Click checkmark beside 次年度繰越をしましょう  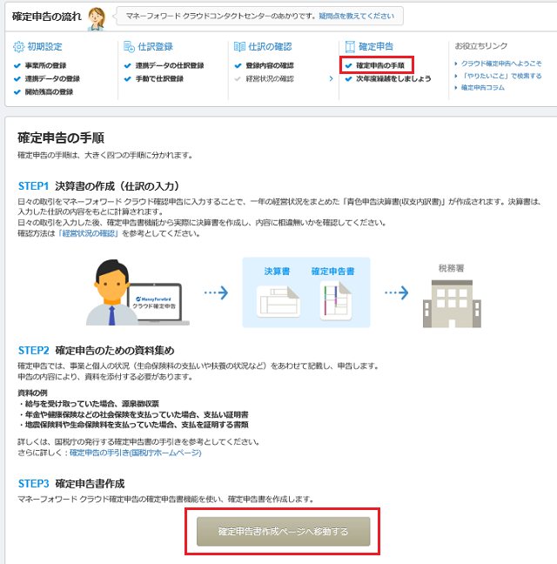(x=348, y=79)
